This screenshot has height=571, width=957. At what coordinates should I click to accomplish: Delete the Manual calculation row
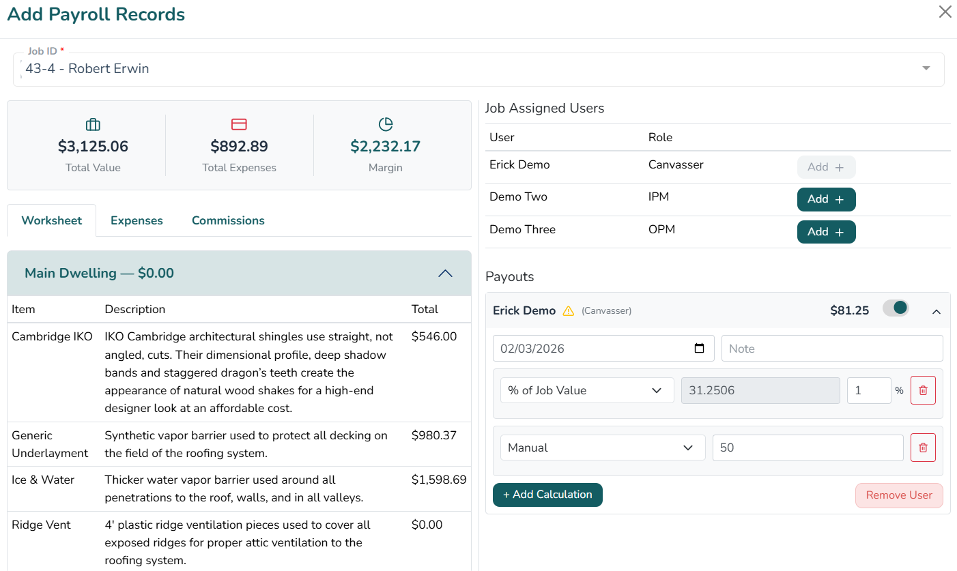click(x=923, y=448)
